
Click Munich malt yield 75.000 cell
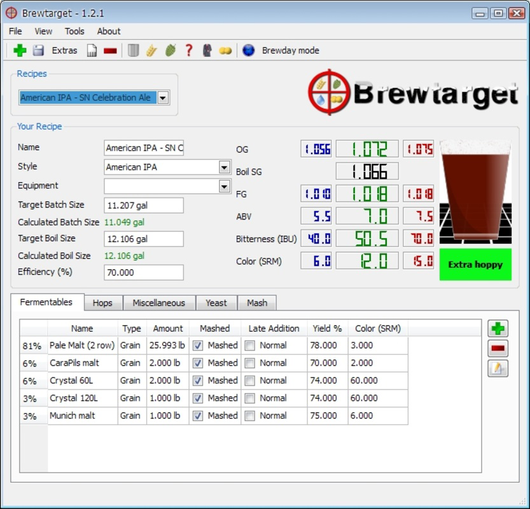[x=328, y=415]
